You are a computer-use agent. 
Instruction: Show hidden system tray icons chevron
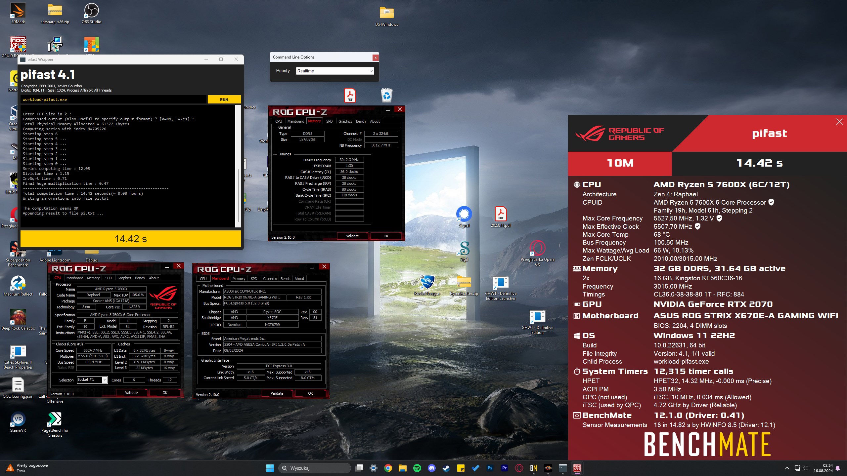pyautogui.click(x=787, y=468)
